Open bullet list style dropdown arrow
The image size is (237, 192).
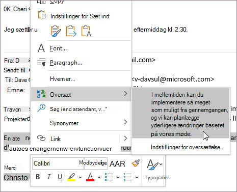[118, 178]
